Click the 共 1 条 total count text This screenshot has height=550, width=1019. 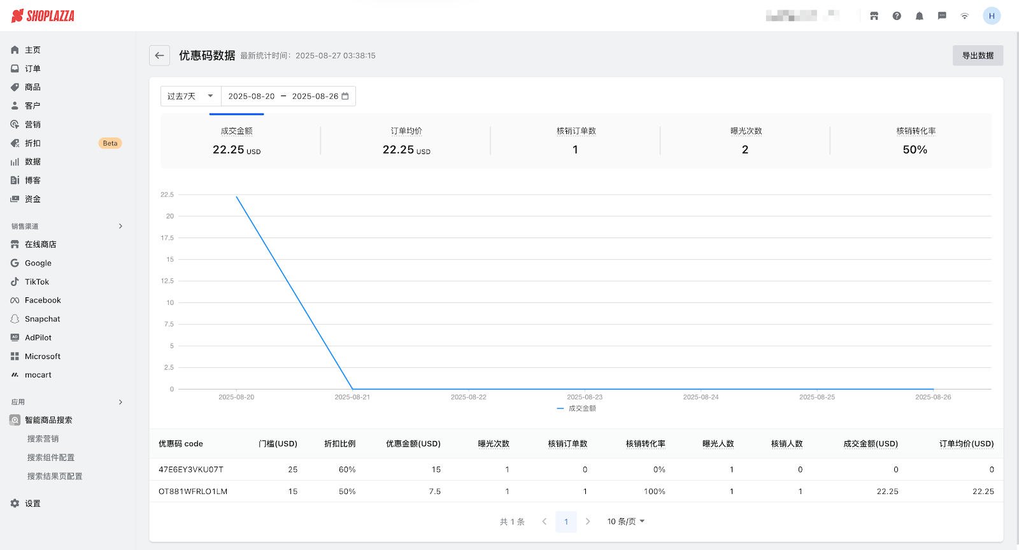[x=512, y=521]
